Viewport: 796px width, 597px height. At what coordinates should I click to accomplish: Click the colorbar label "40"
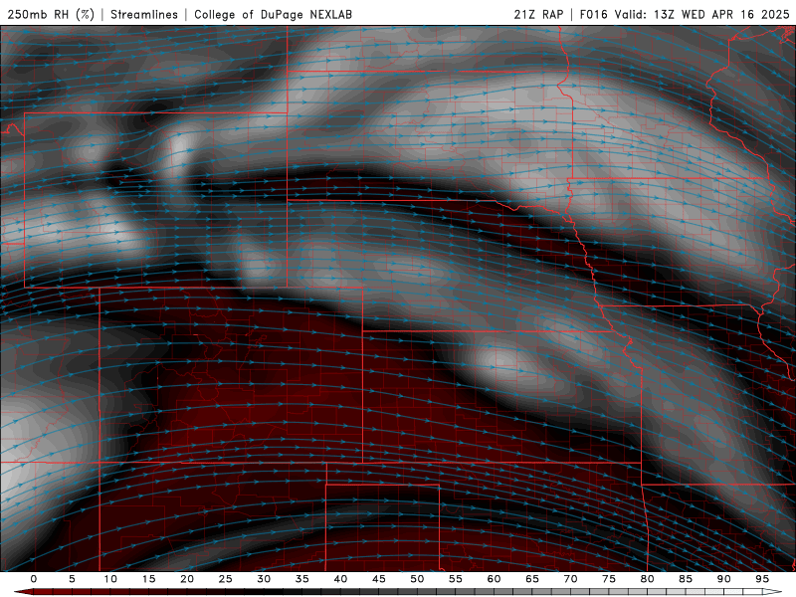pos(340,579)
